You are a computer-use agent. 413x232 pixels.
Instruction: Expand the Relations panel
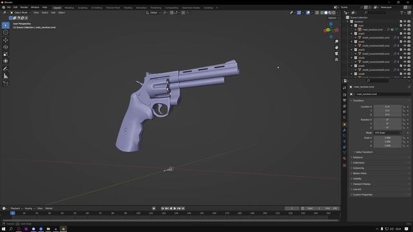tap(358, 157)
